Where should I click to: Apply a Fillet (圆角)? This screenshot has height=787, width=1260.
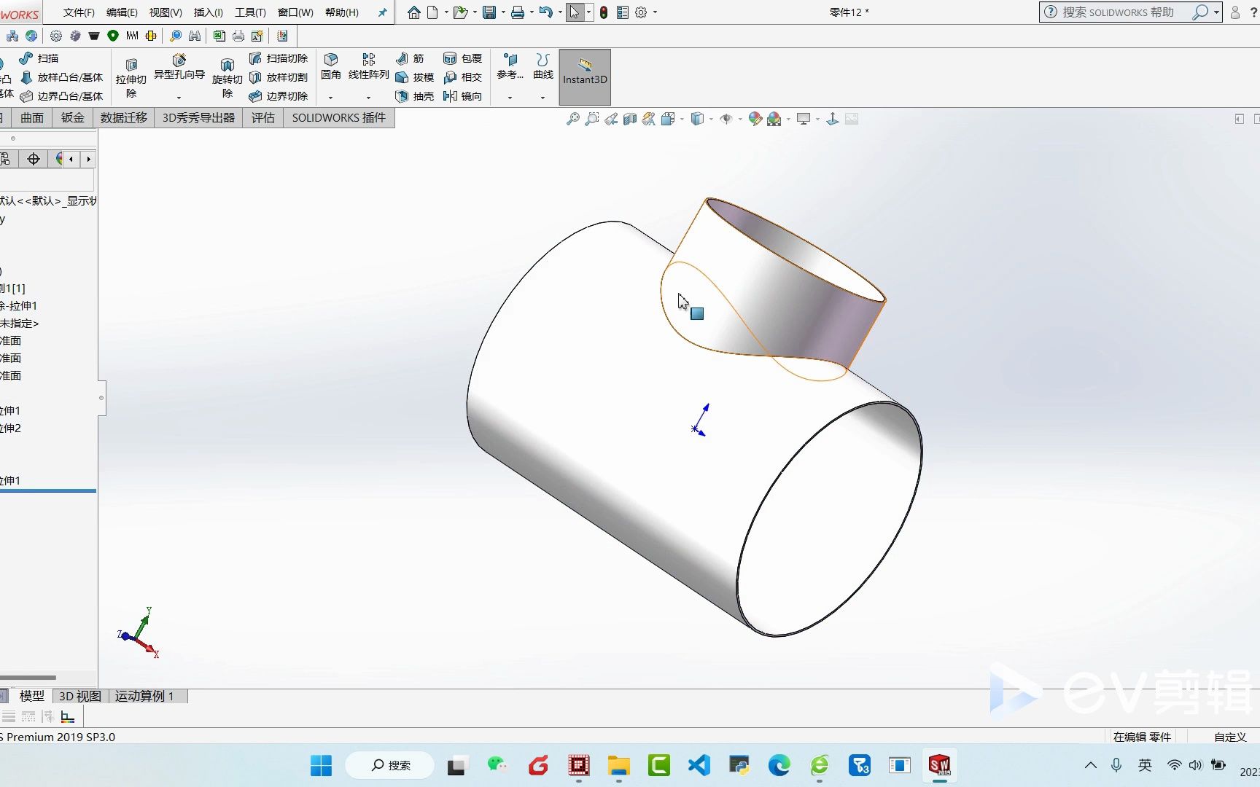pyautogui.click(x=331, y=66)
